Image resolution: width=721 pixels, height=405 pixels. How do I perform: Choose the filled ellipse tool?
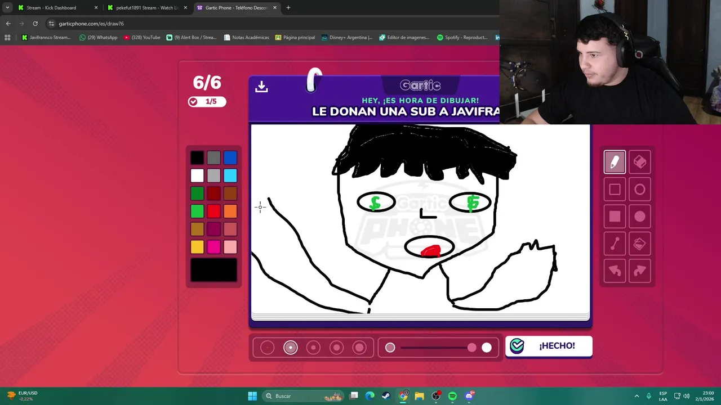(640, 217)
